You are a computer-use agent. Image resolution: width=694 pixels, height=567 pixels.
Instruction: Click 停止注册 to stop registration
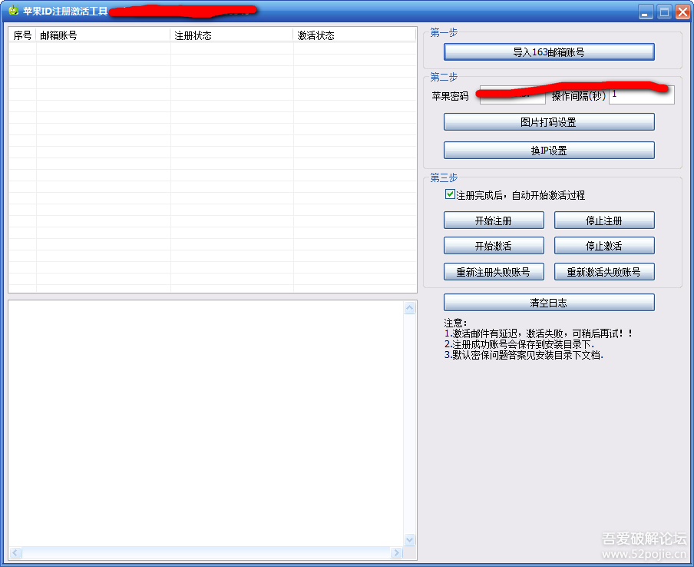pyautogui.click(x=604, y=220)
